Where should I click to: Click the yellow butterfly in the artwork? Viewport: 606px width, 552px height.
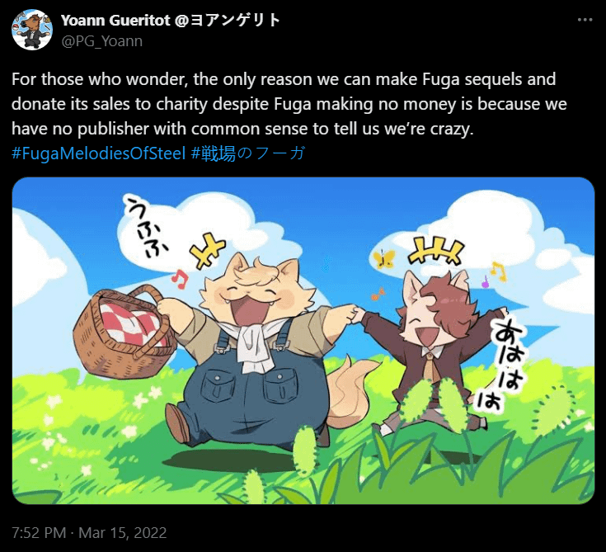384,259
